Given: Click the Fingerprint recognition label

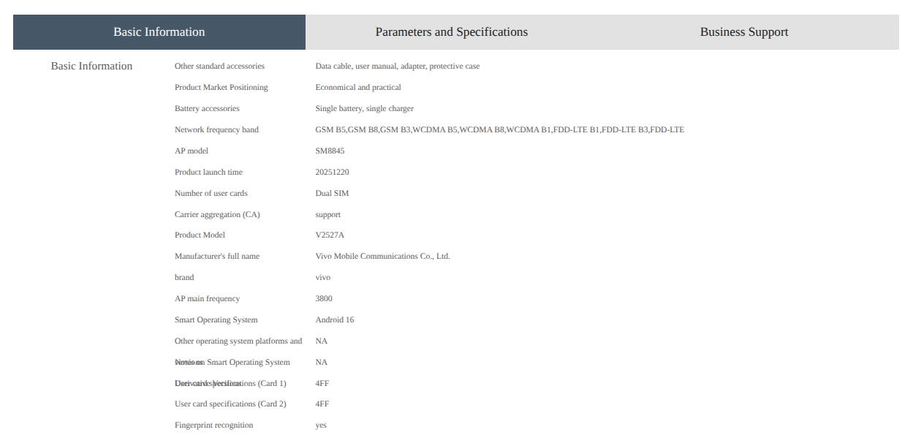Looking at the screenshot, I should click(x=213, y=425).
